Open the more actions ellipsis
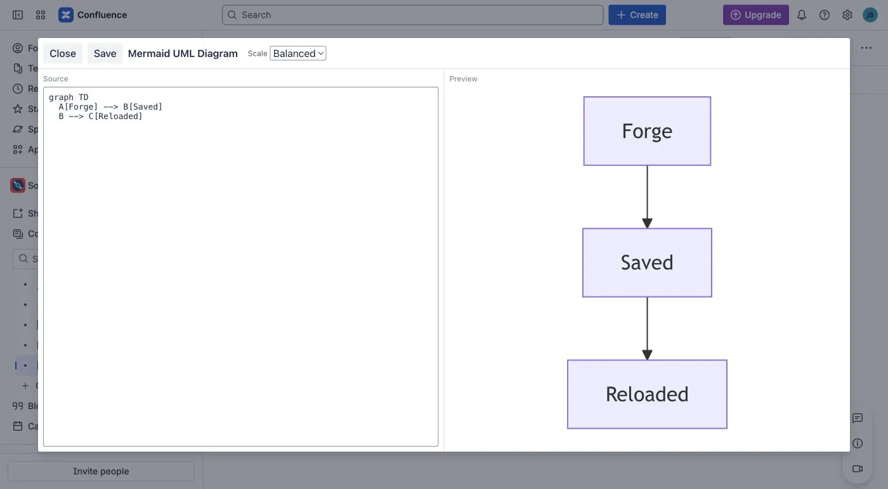This screenshot has width=888, height=489. pos(866,48)
